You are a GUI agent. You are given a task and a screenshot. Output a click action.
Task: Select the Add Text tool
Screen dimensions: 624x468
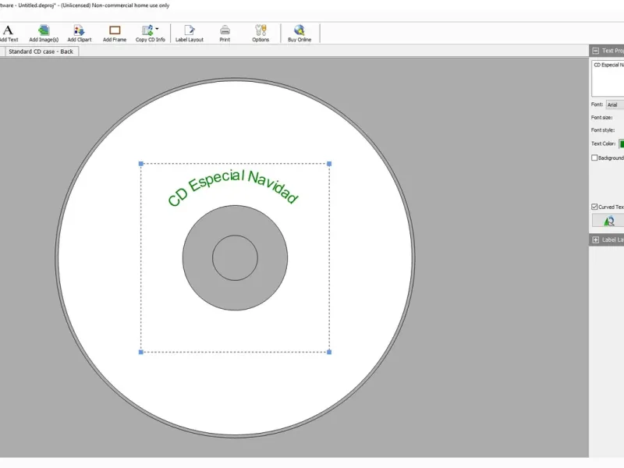(x=9, y=34)
